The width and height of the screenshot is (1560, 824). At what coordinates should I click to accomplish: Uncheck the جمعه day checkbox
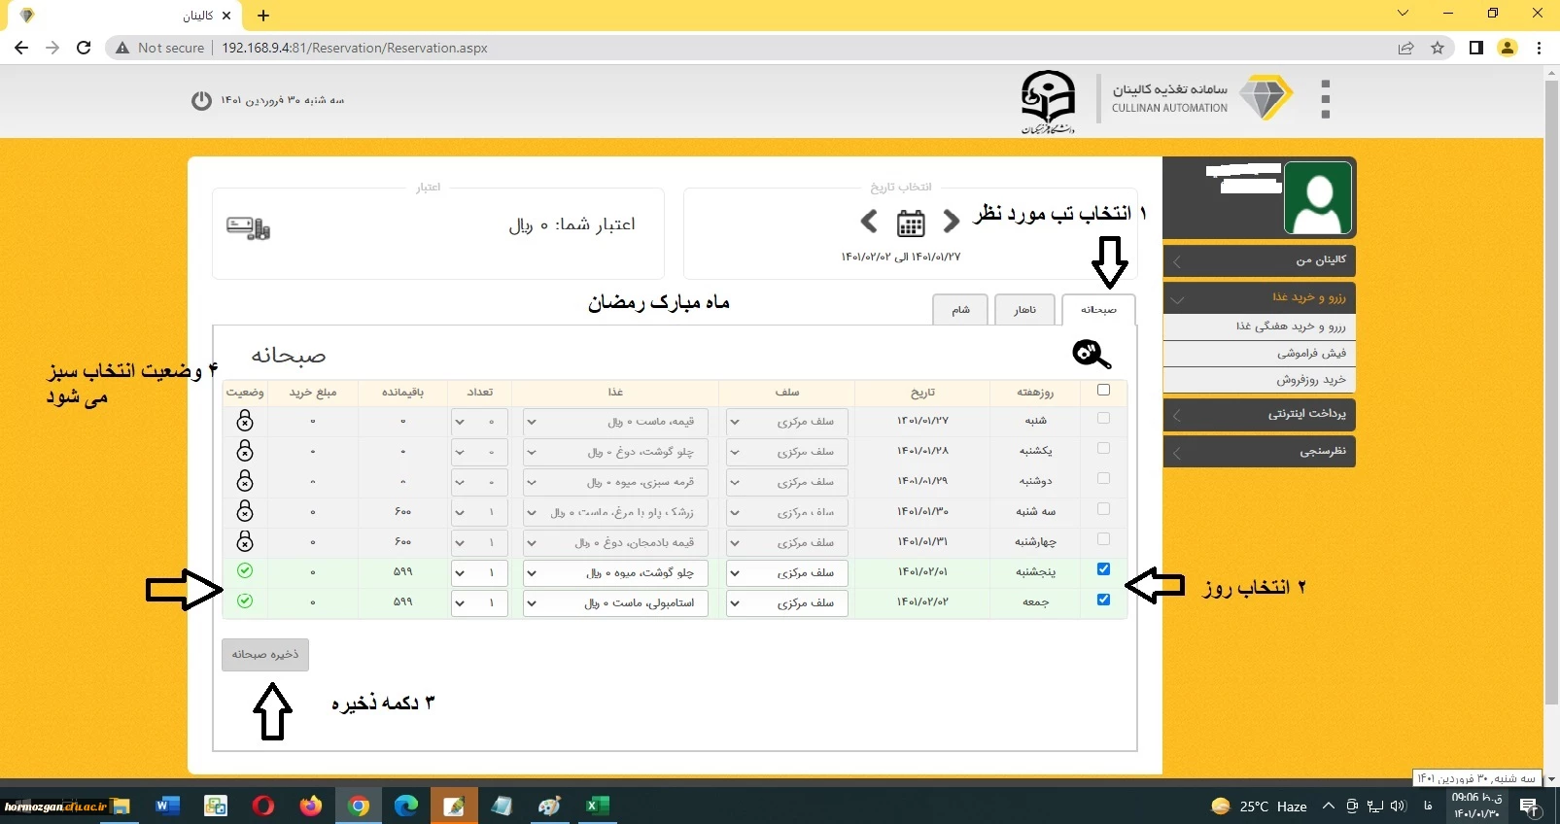(1103, 600)
